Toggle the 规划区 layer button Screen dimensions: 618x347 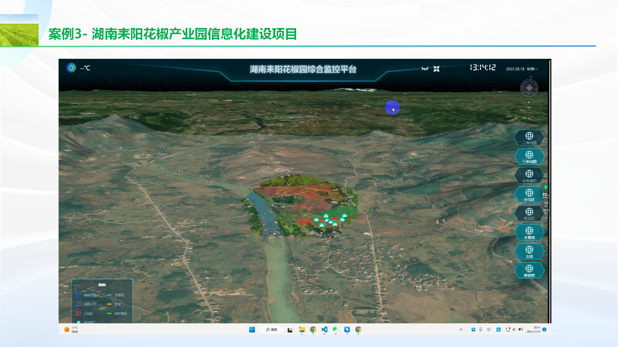click(529, 214)
